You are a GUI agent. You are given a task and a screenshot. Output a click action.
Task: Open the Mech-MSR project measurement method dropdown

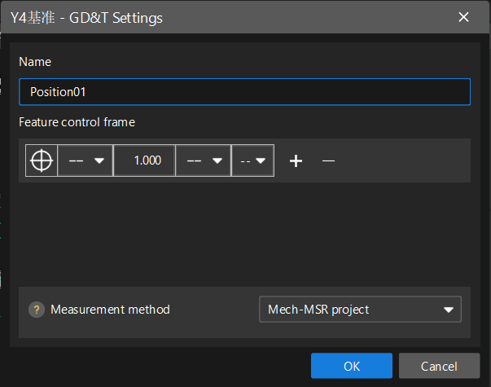(359, 310)
